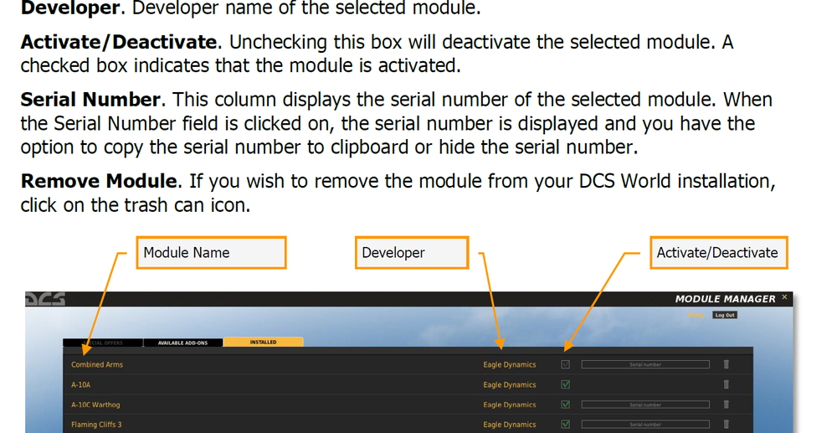This screenshot has height=433, width=837.
Task: Click the trash can icon for Combined Arms
Action: 726,364
